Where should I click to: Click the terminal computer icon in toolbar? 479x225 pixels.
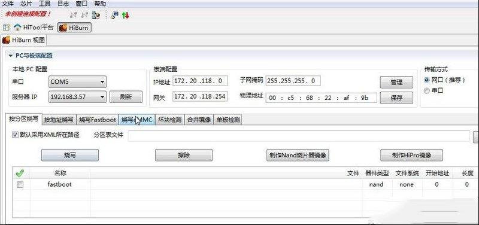pos(115,15)
